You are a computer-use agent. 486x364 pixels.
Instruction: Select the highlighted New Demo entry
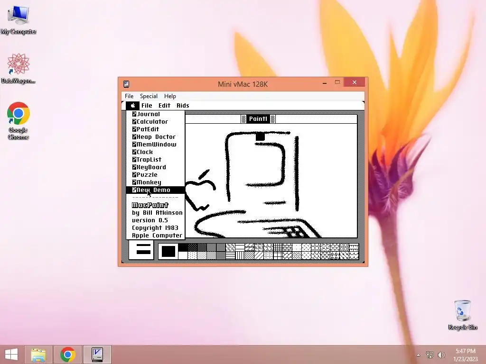[155, 190]
